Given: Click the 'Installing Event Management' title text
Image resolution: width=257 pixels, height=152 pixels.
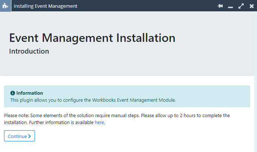Looking at the screenshot, I should coord(46,6).
